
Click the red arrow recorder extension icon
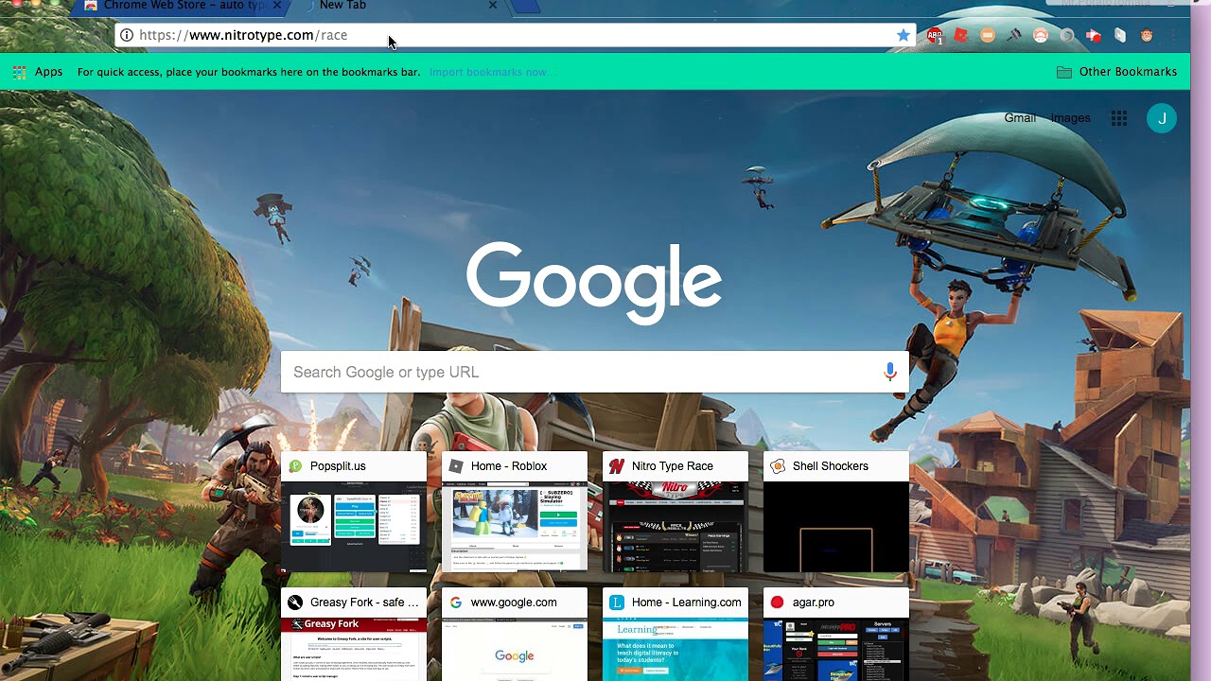pyautogui.click(x=1094, y=36)
